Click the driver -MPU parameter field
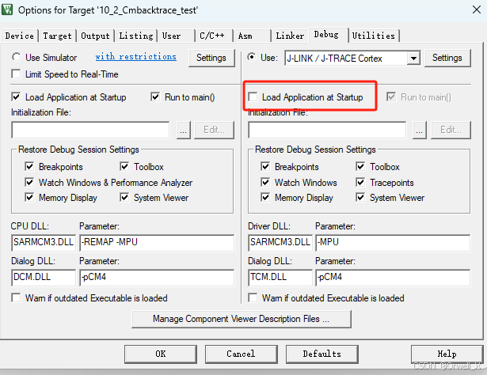Image resolution: width=487 pixels, height=375 pixels. coord(393,242)
